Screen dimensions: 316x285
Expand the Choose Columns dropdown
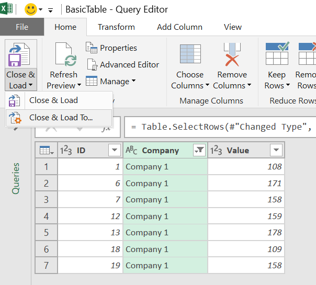[x=207, y=85]
